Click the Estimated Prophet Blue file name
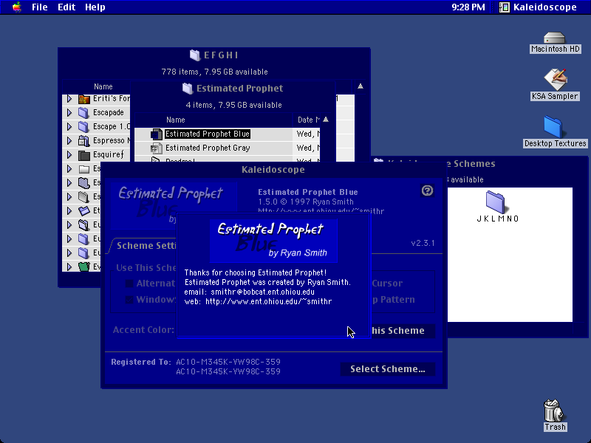 [208, 134]
